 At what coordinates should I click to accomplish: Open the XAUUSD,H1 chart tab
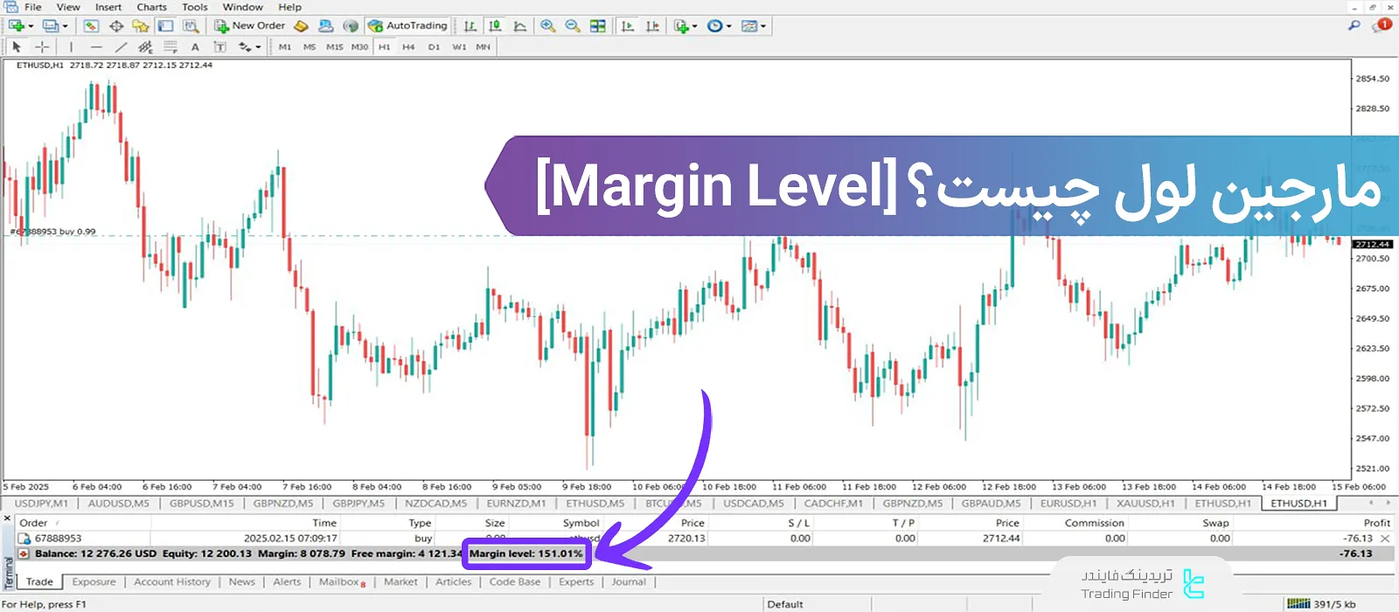[x=1145, y=504]
